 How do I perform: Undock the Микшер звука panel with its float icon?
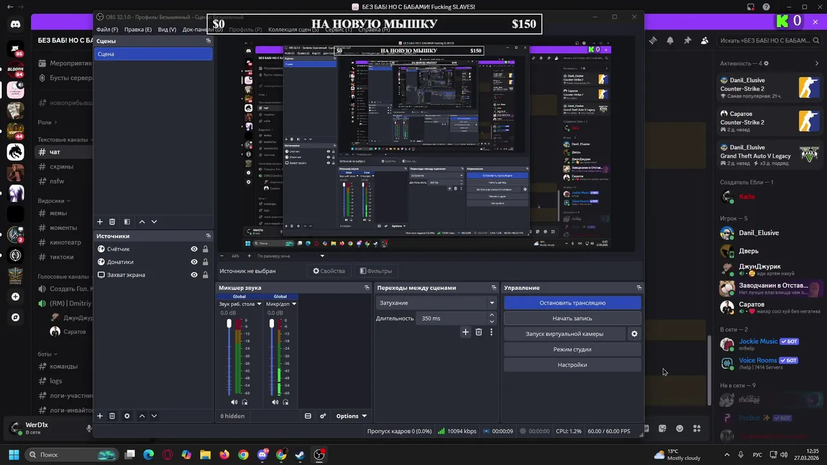click(367, 287)
